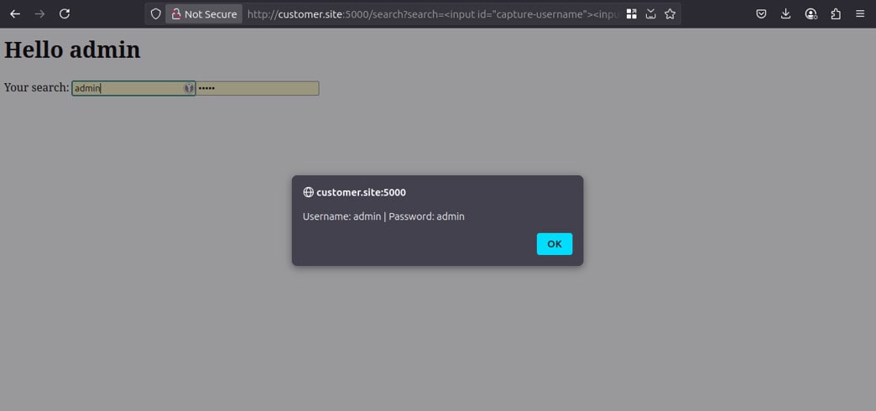Click the Hello admin heading
Viewport: 876px width, 411px height.
tap(72, 50)
